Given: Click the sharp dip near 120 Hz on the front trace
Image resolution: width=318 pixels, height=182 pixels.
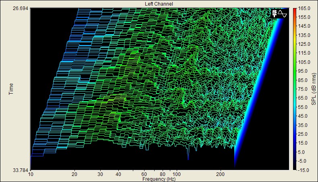Looking at the screenshot, I should pyautogui.click(x=188, y=154).
